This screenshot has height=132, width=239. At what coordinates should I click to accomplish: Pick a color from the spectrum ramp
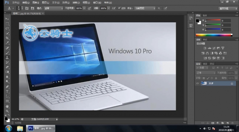(x=214, y=35)
